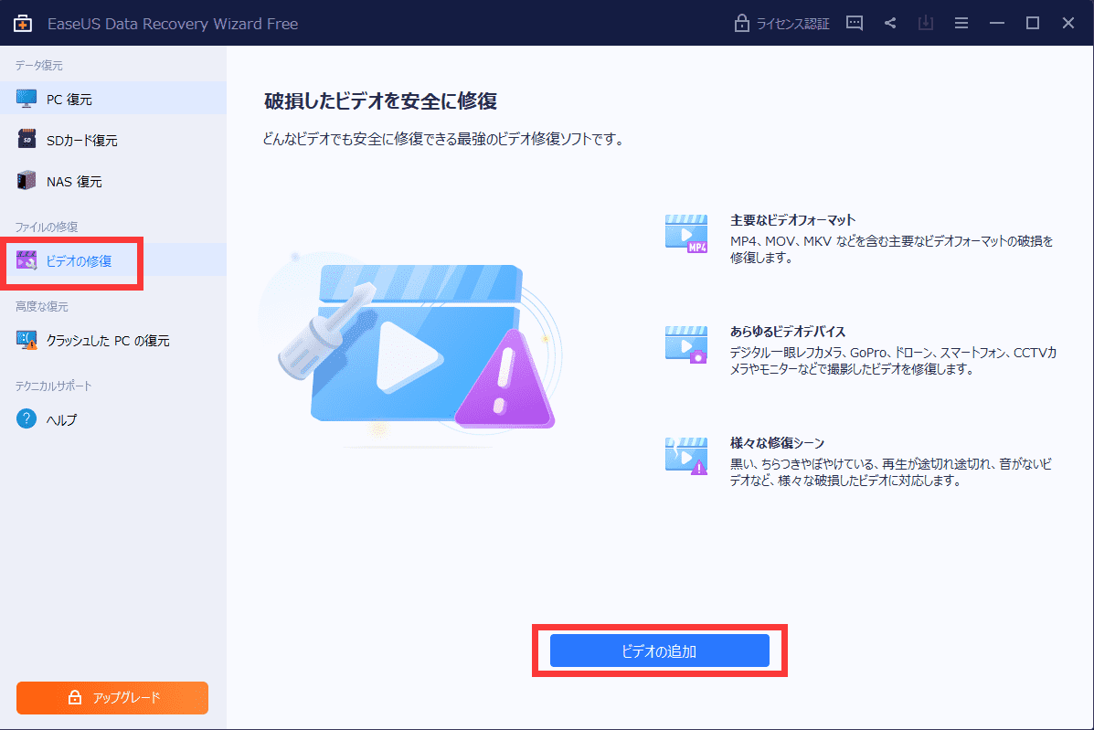Click the share icon in title bar
Viewport: 1094px width, 730px height.
point(890,23)
